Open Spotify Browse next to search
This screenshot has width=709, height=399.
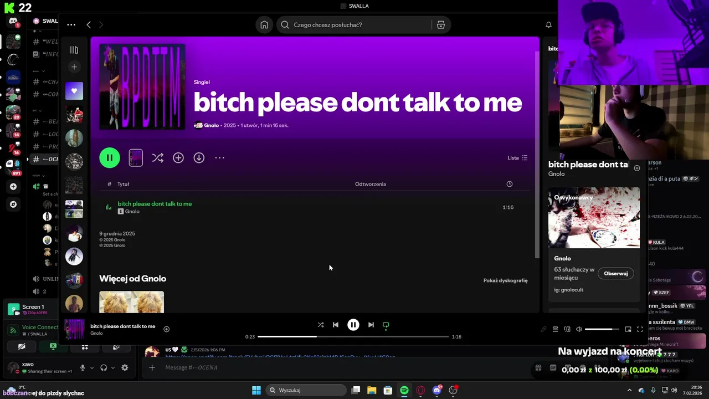tap(441, 25)
